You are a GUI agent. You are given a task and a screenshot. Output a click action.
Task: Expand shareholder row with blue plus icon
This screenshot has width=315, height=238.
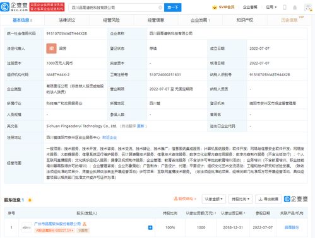tap(150, 227)
